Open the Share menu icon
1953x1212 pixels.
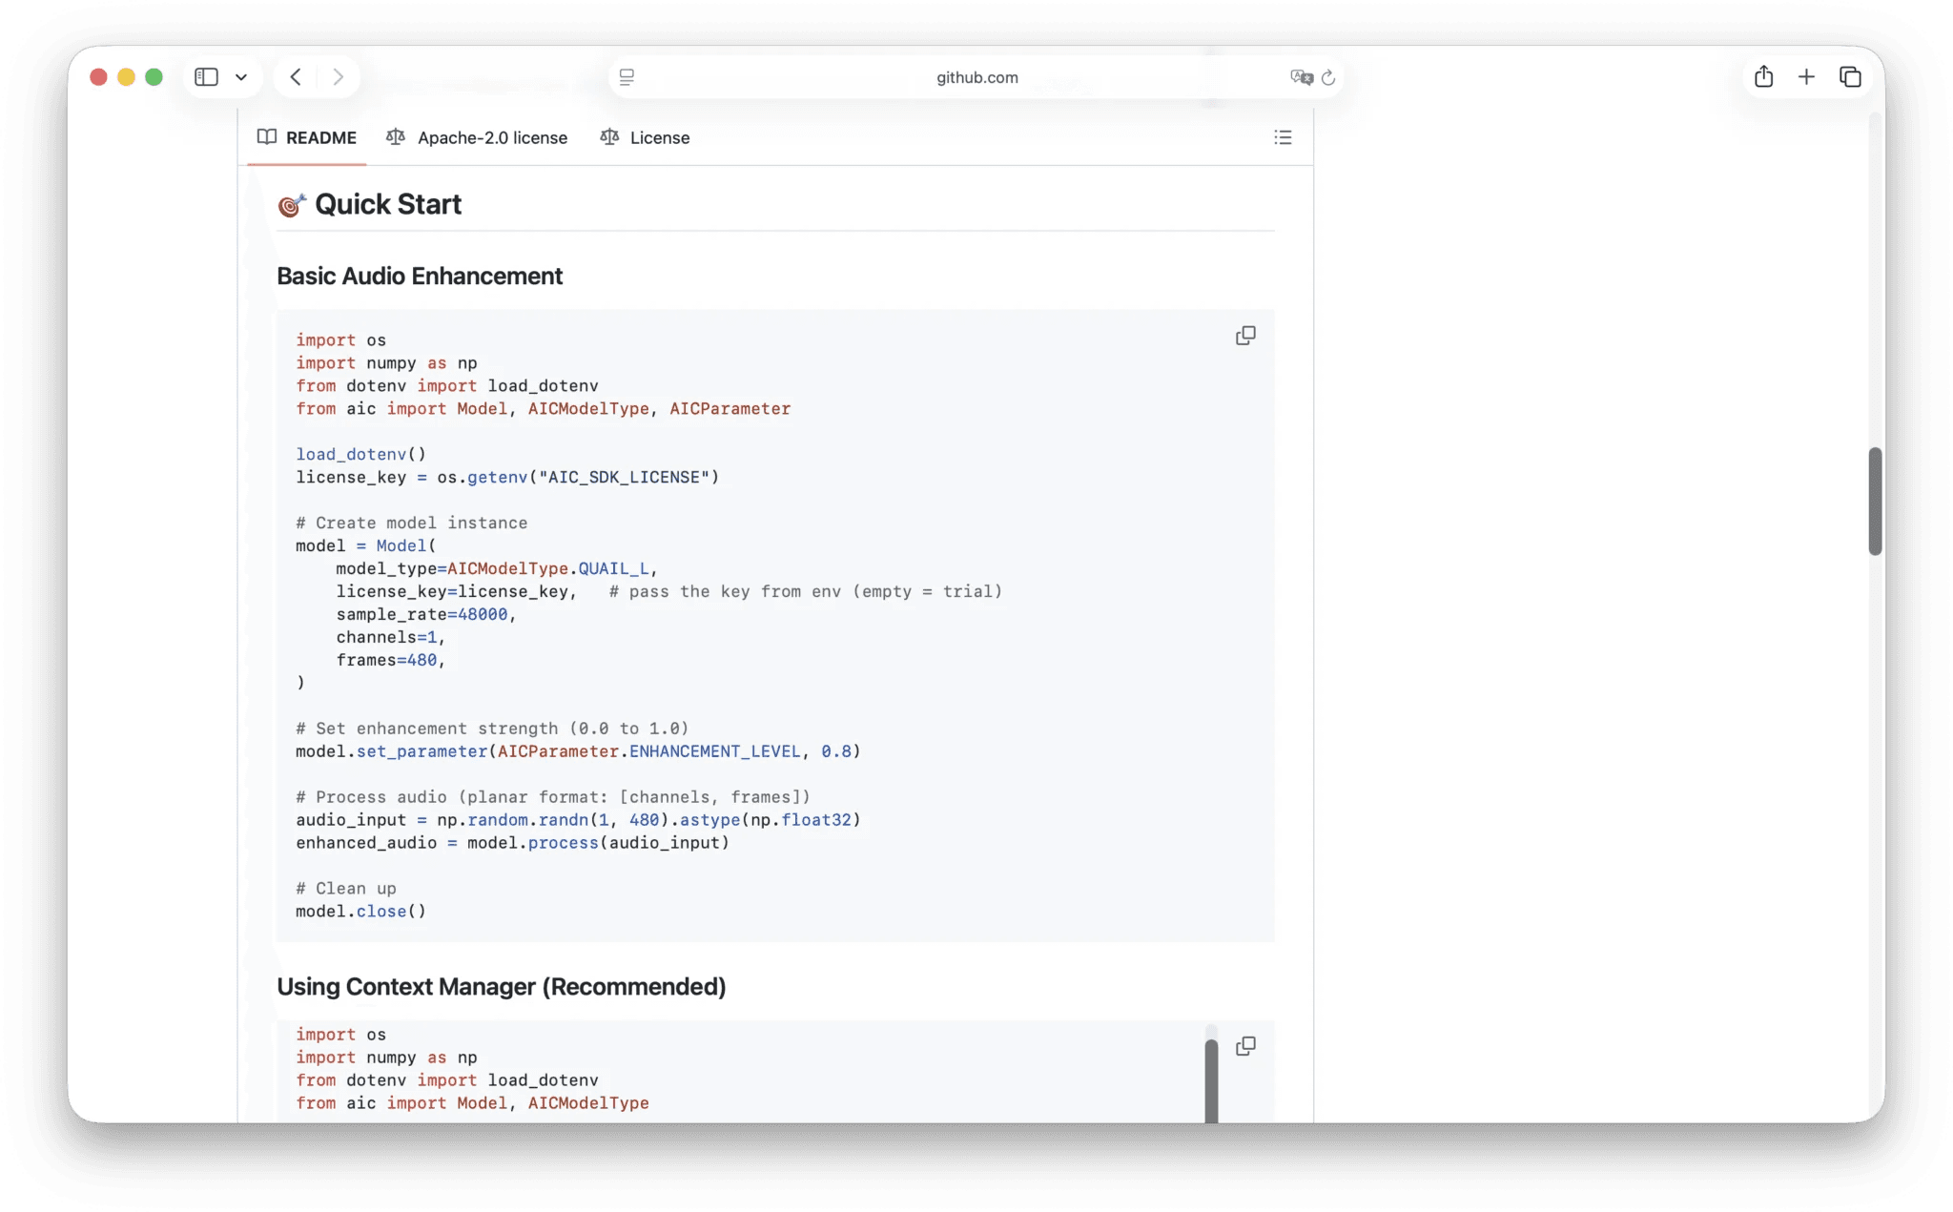coord(1763,77)
